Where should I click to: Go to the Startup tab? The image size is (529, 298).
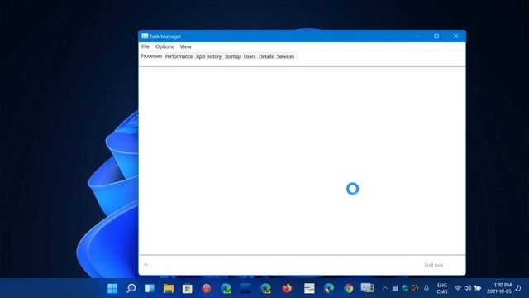(x=232, y=56)
